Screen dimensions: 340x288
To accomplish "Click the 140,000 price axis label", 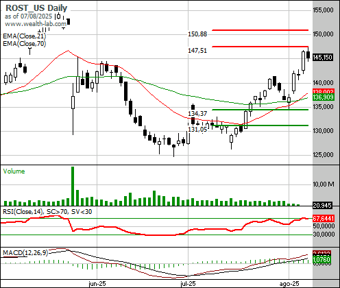I will pos(323,83).
